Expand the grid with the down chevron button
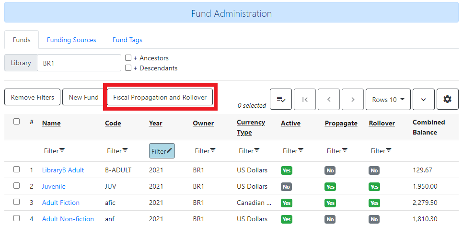This screenshot has width=463, height=226. click(x=423, y=100)
